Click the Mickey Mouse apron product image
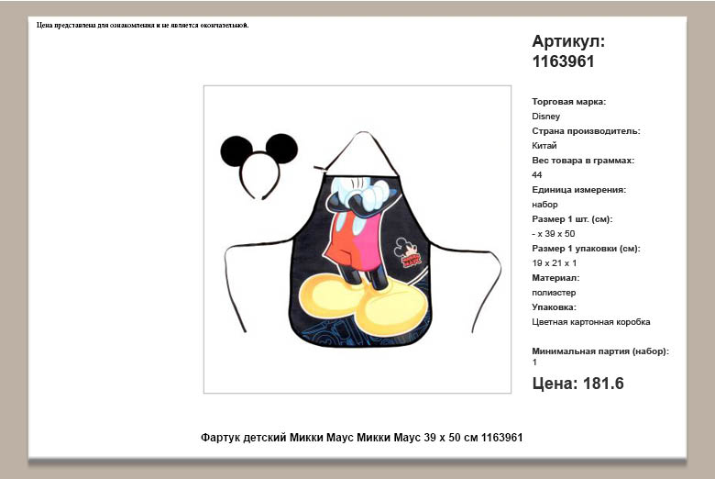 pos(357,239)
